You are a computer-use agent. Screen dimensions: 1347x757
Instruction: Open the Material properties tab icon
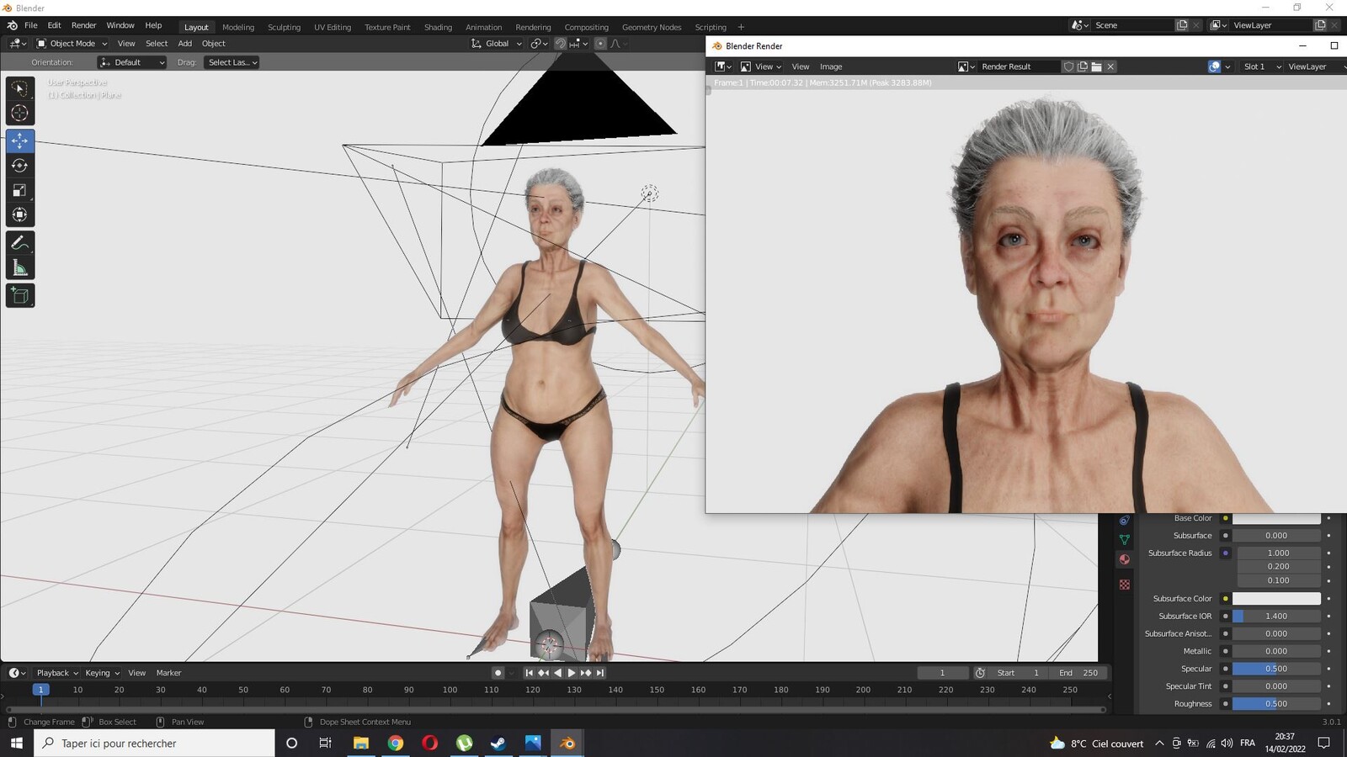[1125, 559]
